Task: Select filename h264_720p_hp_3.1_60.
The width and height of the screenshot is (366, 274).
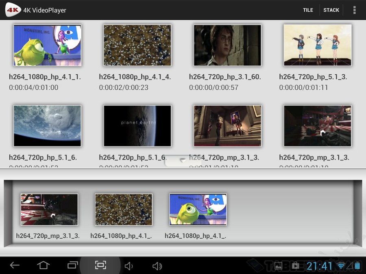Action: coord(225,77)
